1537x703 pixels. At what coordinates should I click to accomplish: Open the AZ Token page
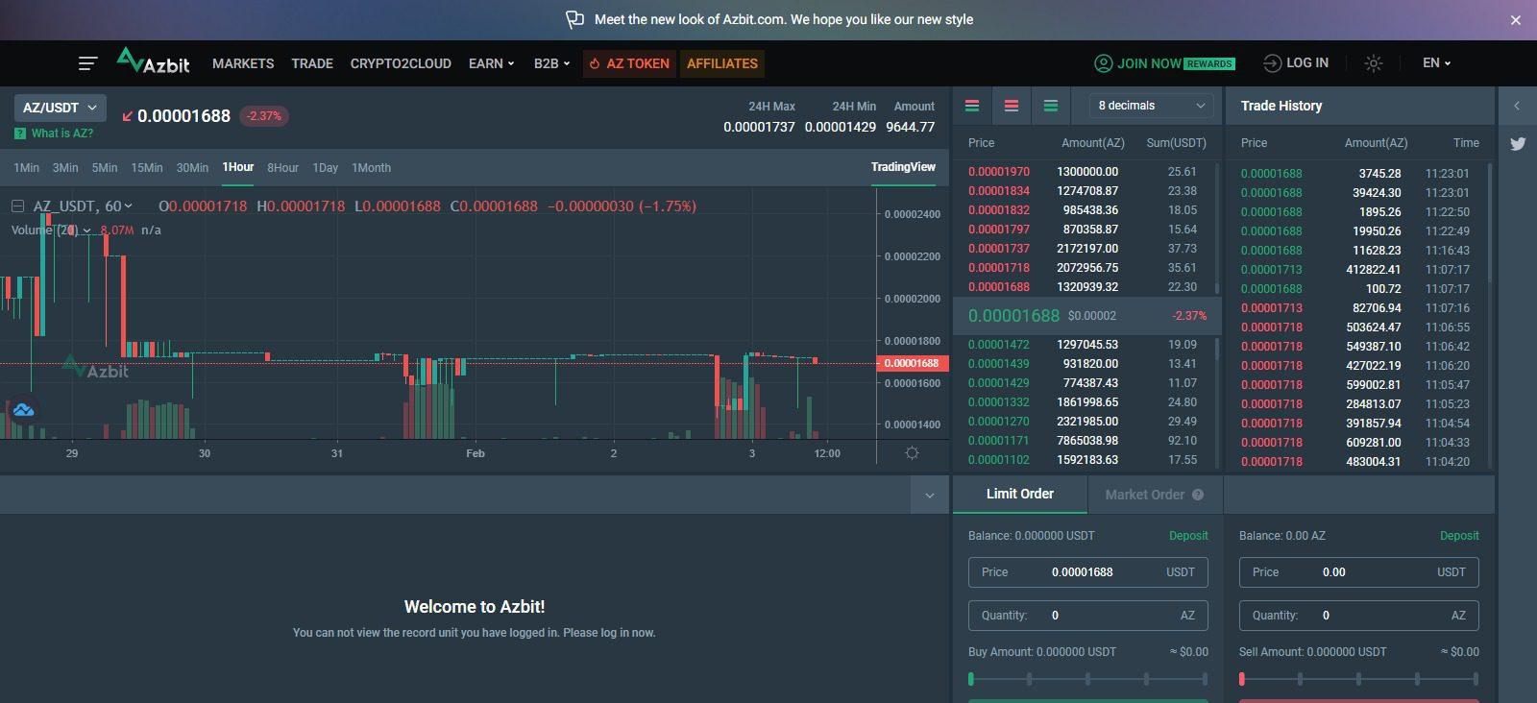coord(629,63)
